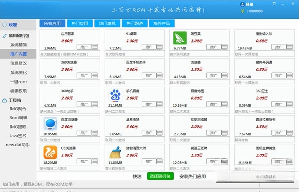Image resolution: width=299 pixels, height=192 pixels.
Task: Open the list icon on the 欧朋浏览器 card
Action: click(x=224, y=133)
